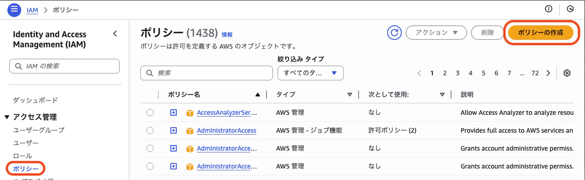The image size is (585, 180).
Task: Click the Provides full access description text
Action: pyautogui.click(x=517, y=131)
